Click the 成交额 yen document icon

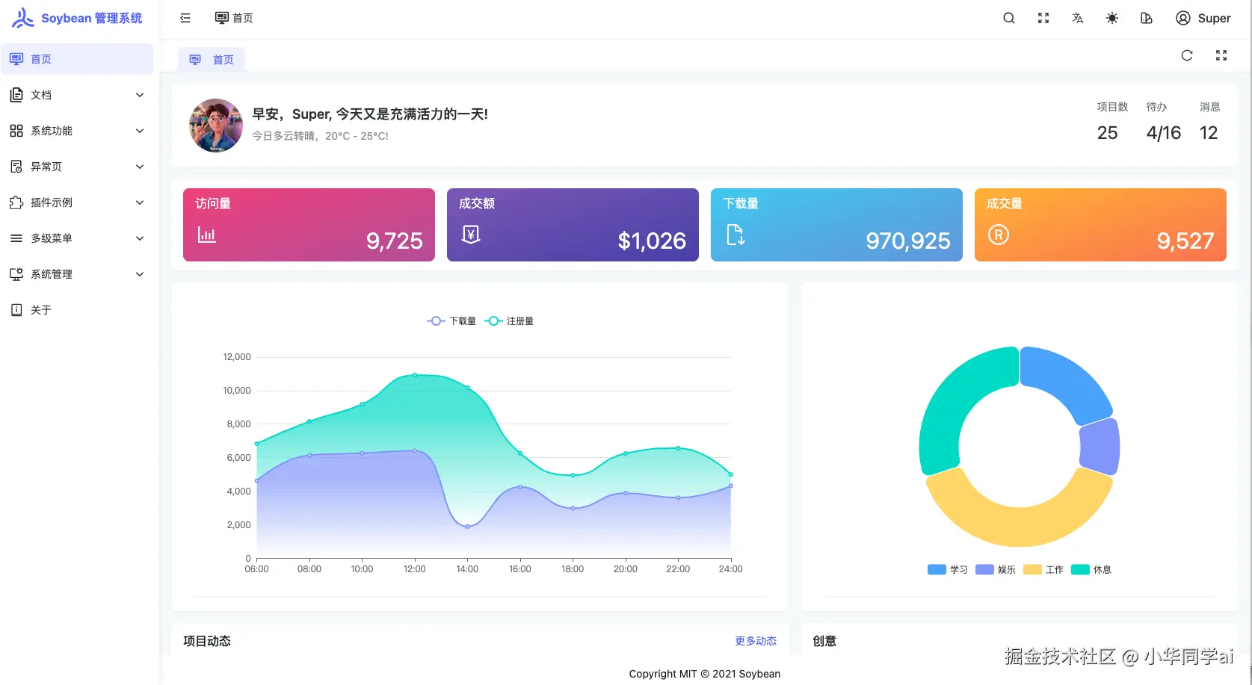(471, 235)
